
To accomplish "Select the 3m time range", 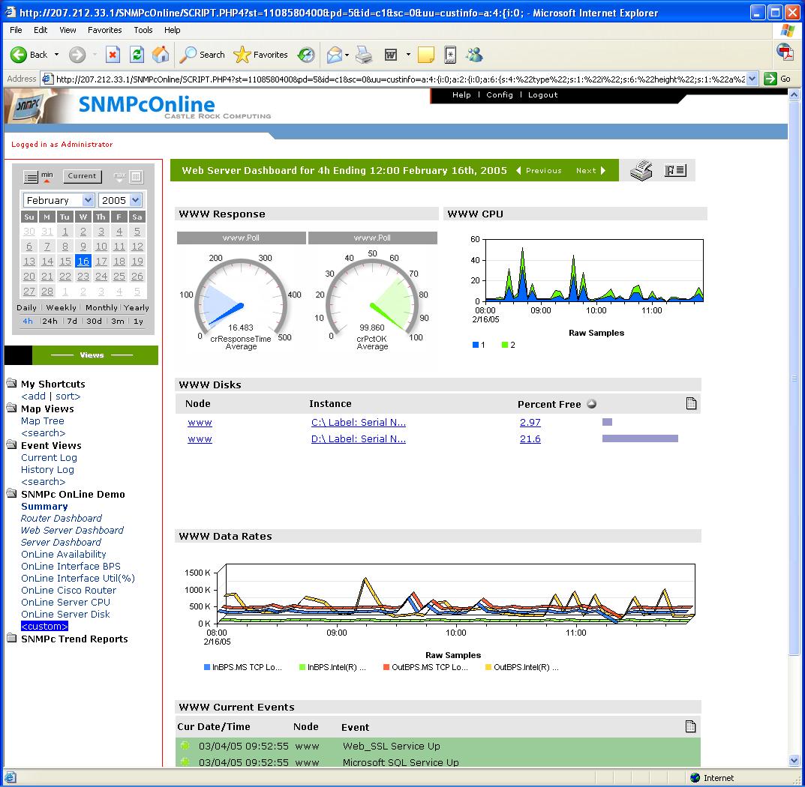I will (118, 321).
